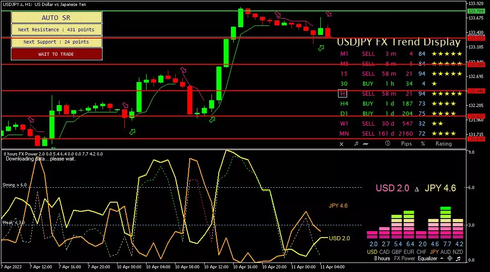Click the AUTO SR panel title
490x272 pixels.
point(57,18)
